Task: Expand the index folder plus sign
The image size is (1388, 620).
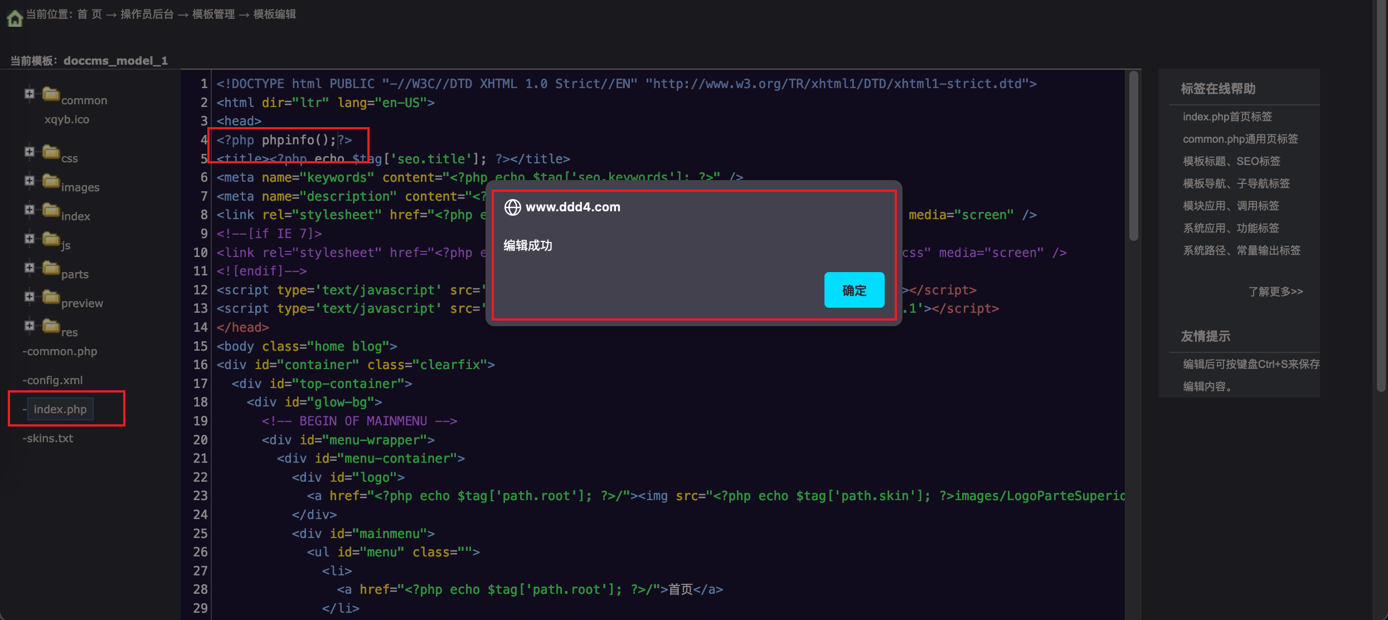Action: coord(30,210)
